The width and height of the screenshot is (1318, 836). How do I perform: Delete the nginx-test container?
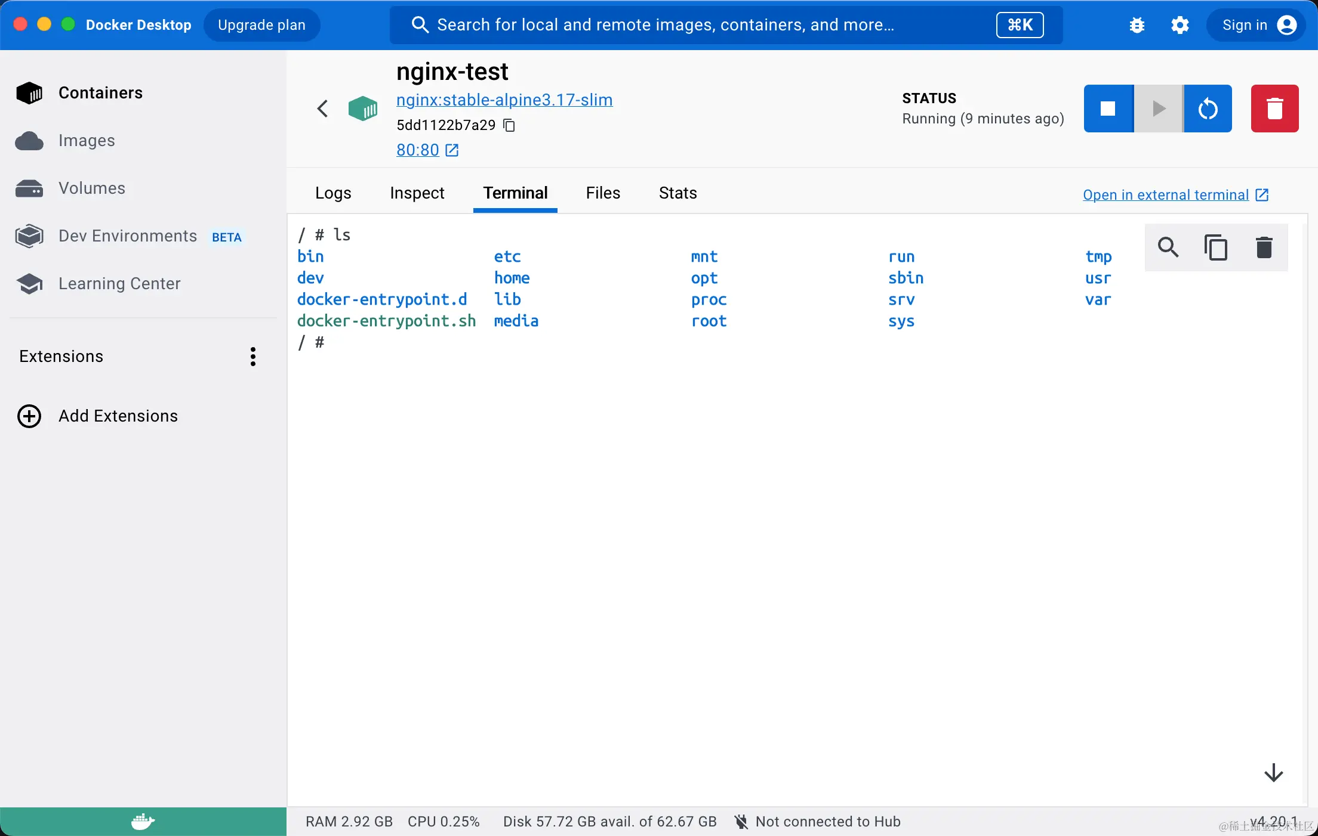point(1274,109)
